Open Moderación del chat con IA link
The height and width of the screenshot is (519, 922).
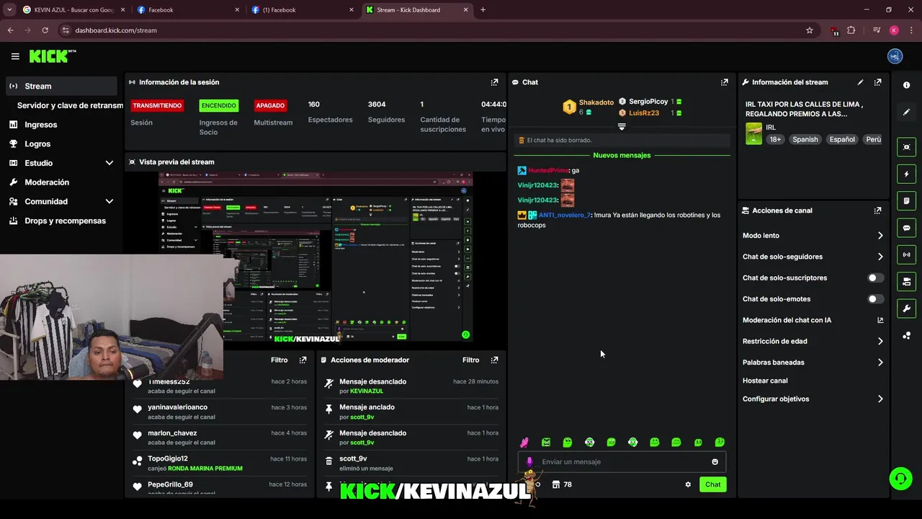(813, 320)
